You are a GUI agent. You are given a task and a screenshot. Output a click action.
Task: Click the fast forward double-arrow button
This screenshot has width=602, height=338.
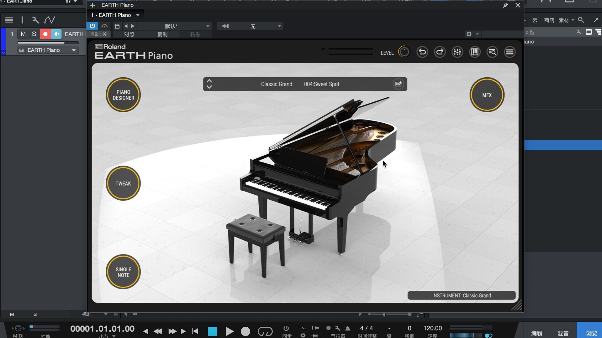(x=172, y=331)
